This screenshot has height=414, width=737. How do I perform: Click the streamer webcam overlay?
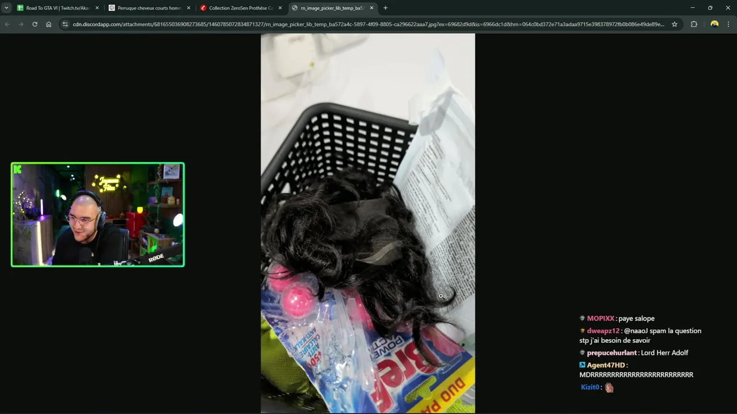(98, 214)
